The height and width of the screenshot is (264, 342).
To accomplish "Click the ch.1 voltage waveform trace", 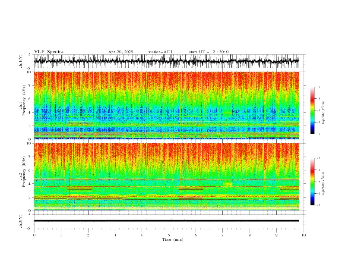I will coord(166,61).
